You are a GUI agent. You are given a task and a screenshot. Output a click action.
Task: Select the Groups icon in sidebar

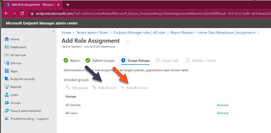[7, 103]
